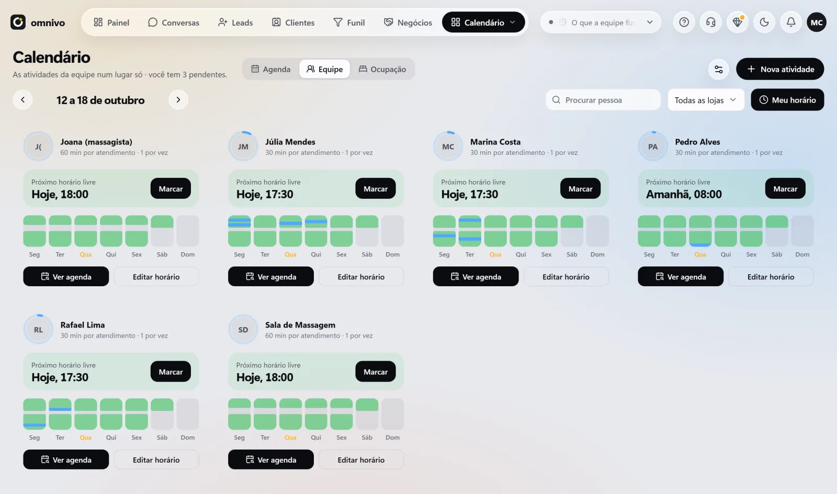Open the headset support icon

pos(710,22)
